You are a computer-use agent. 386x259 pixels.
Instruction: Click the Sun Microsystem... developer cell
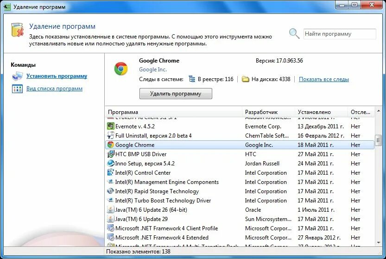pyautogui.click(x=268, y=219)
